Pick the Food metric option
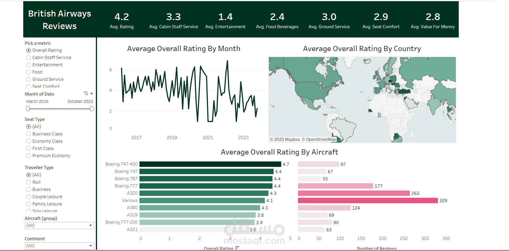This screenshot has width=509, height=251. point(34,72)
